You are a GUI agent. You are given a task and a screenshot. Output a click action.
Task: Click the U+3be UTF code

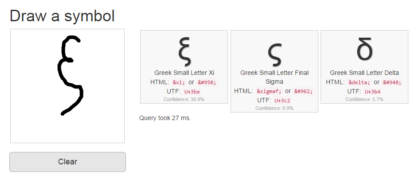tap(192, 92)
